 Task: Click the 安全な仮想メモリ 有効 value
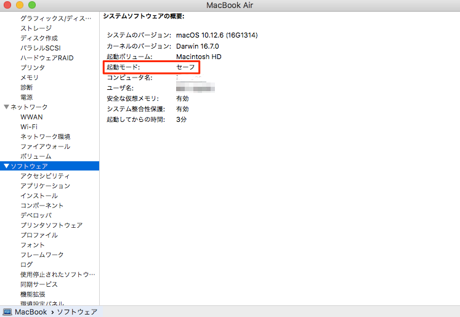tap(182, 98)
